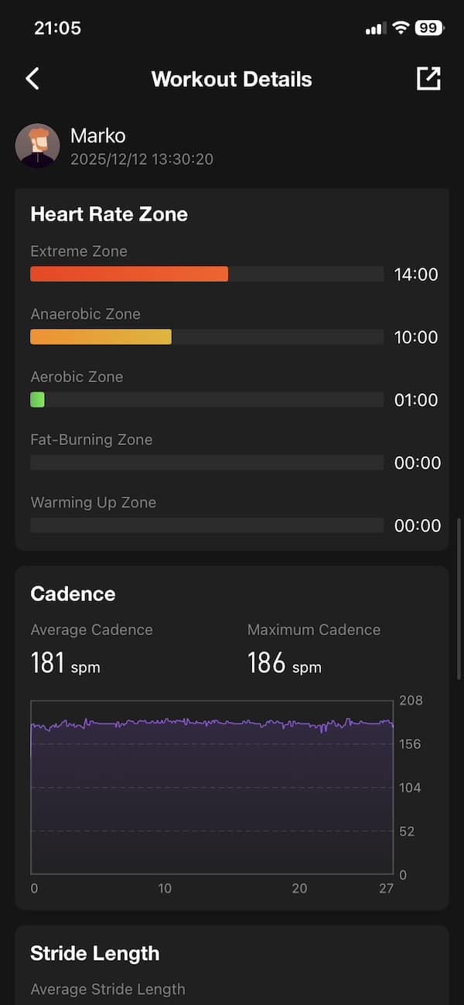Tap the cadence line chart
Viewport: 464px width, 1005px height.
(x=211, y=789)
